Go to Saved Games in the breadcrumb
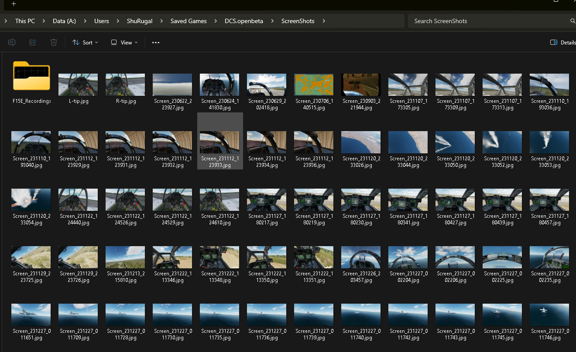The height and width of the screenshot is (352, 576). pyautogui.click(x=189, y=21)
